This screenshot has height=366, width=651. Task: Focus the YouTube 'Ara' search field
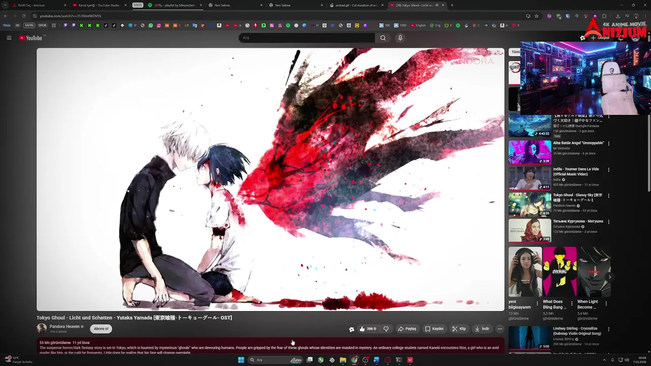(x=307, y=38)
